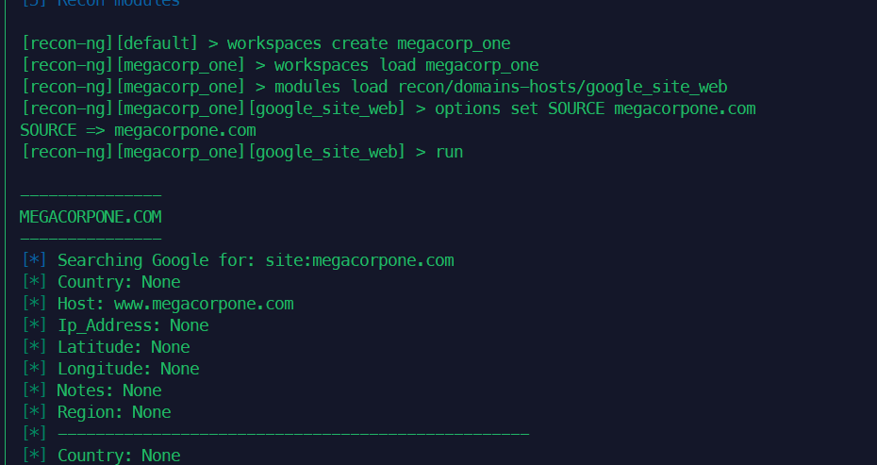Click the 'Region: None' line
This screenshot has width=877, height=465.
point(114,412)
